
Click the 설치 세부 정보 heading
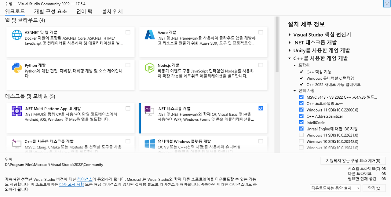point(306,24)
